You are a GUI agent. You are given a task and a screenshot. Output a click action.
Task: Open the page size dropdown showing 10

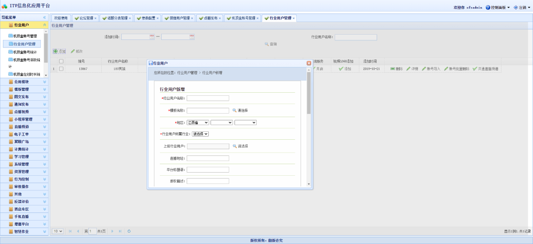(58, 231)
